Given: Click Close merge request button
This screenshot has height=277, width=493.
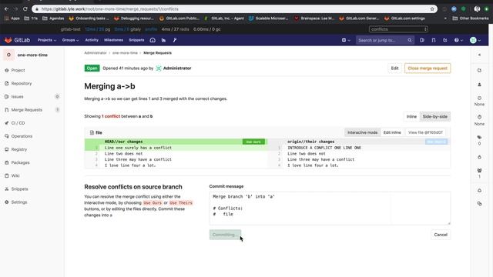Looking at the screenshot, I should click(428, 68).
